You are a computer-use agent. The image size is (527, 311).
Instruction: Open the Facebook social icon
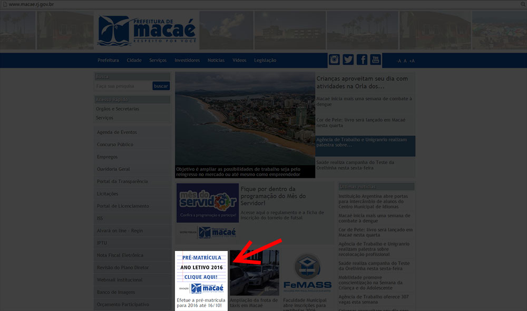(x=362, y=59)
